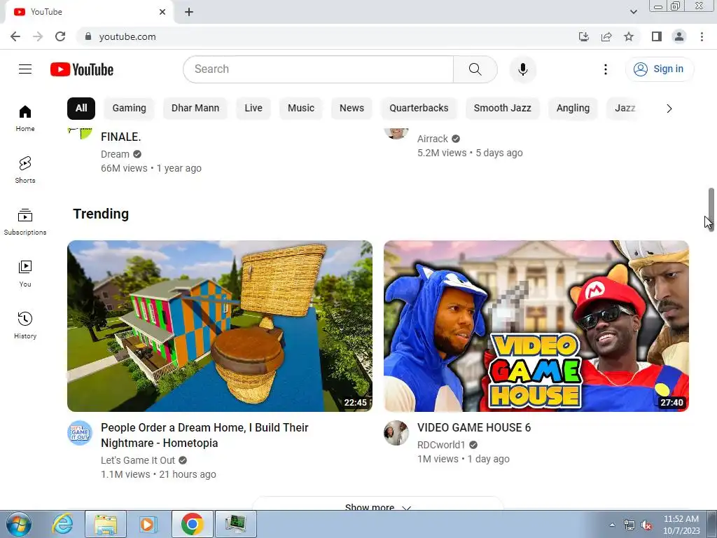Reload the page with refresh icon

[60, 36]
